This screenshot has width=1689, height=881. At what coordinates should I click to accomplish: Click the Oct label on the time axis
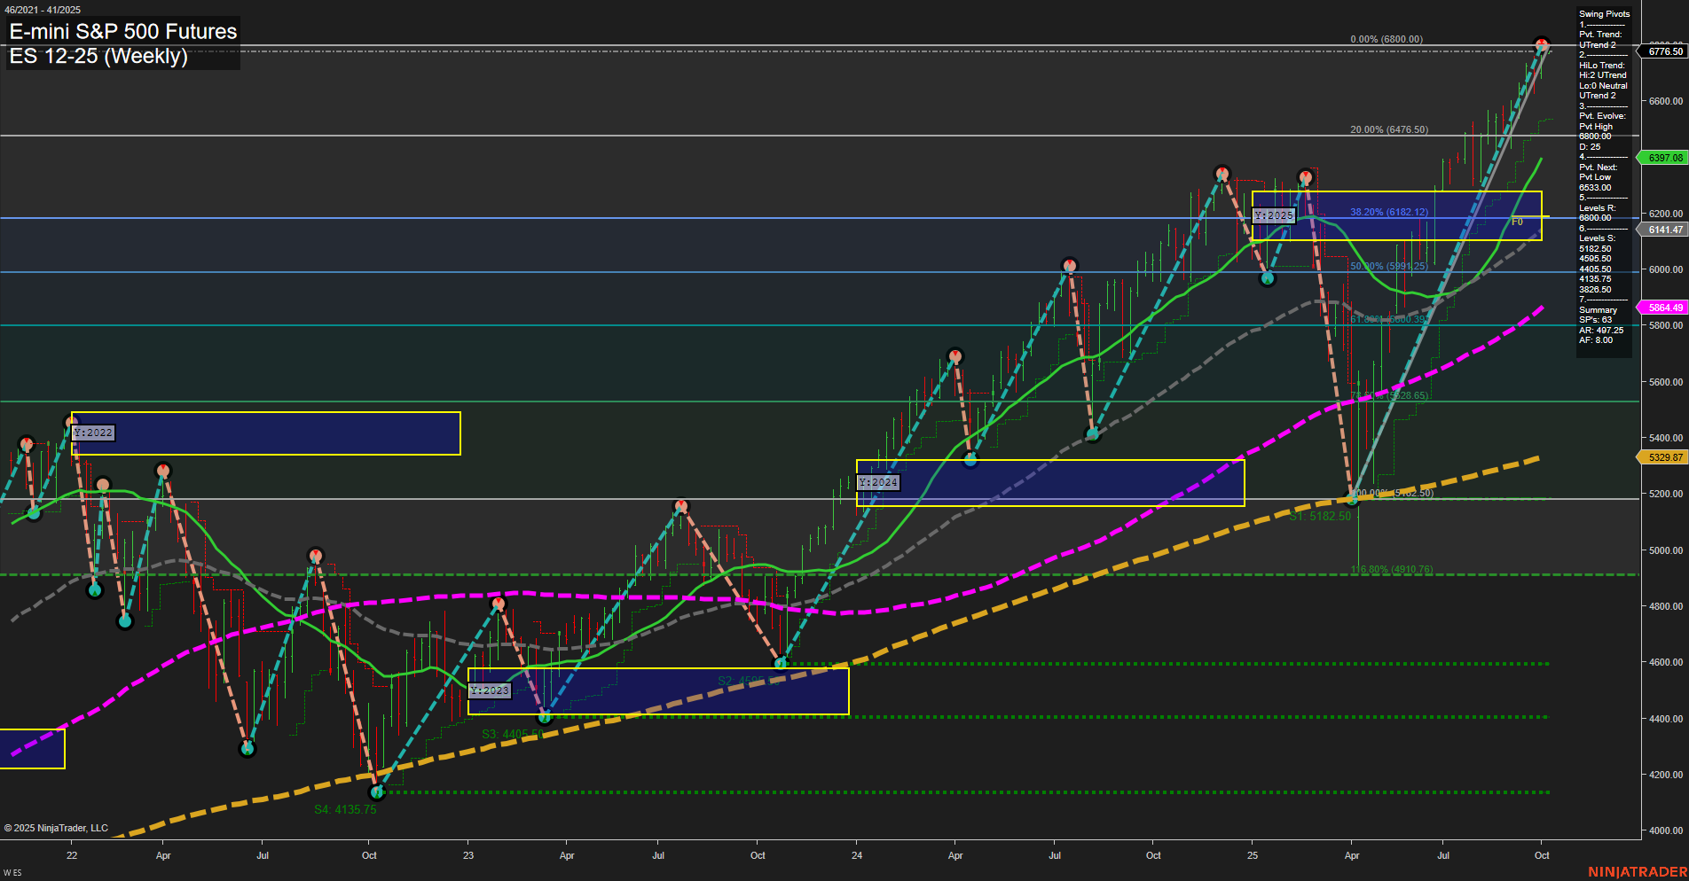[x=1543, y=856]
